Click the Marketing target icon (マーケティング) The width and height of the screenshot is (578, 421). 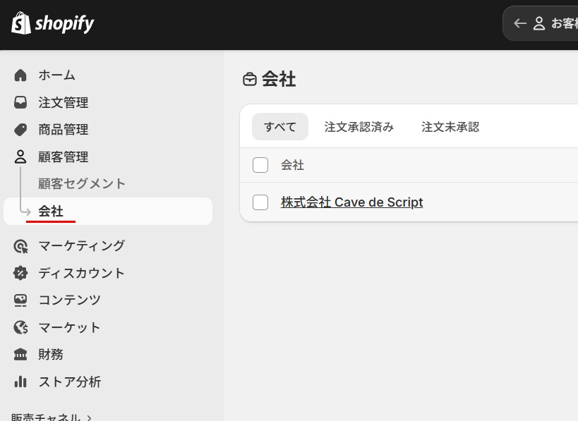[20, 246]
